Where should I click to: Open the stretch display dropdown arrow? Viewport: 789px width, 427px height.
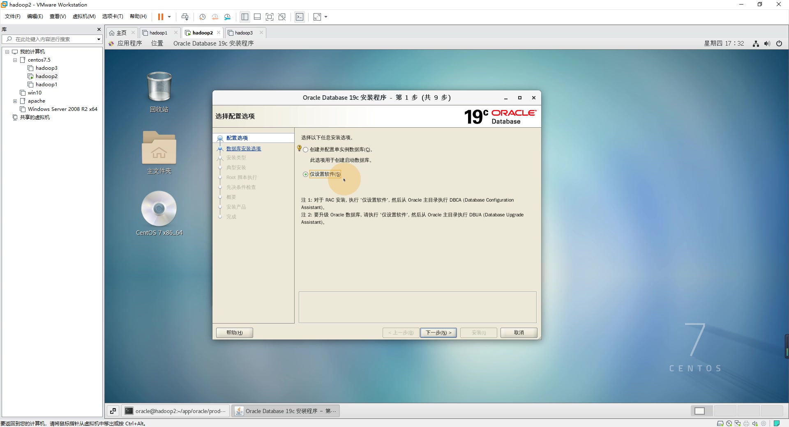(326, 17)
